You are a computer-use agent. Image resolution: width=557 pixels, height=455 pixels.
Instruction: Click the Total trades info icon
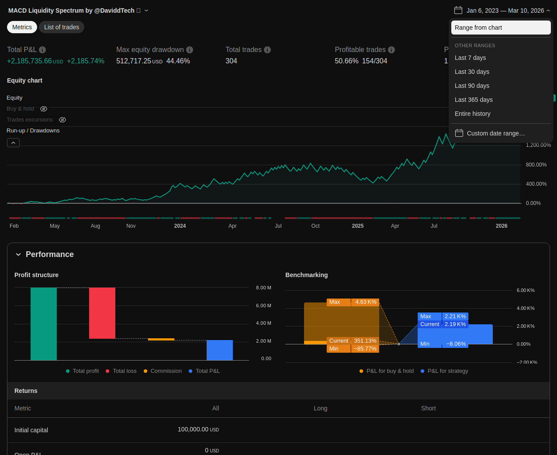pyautogui.click(x=267, y=50)
